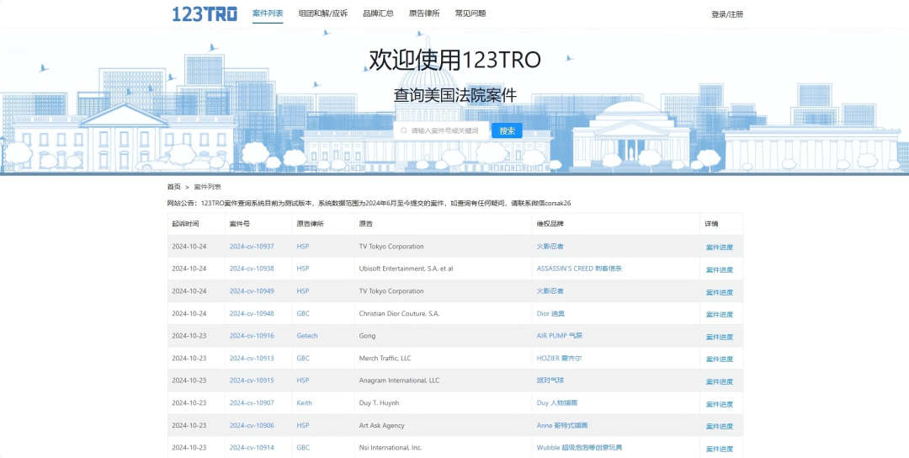The image size is (909, 458).
Task: Open the Dior 迪奥 brand link
Action: tap(550, 313)
